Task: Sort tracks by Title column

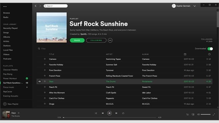Action: coord(51,54)
